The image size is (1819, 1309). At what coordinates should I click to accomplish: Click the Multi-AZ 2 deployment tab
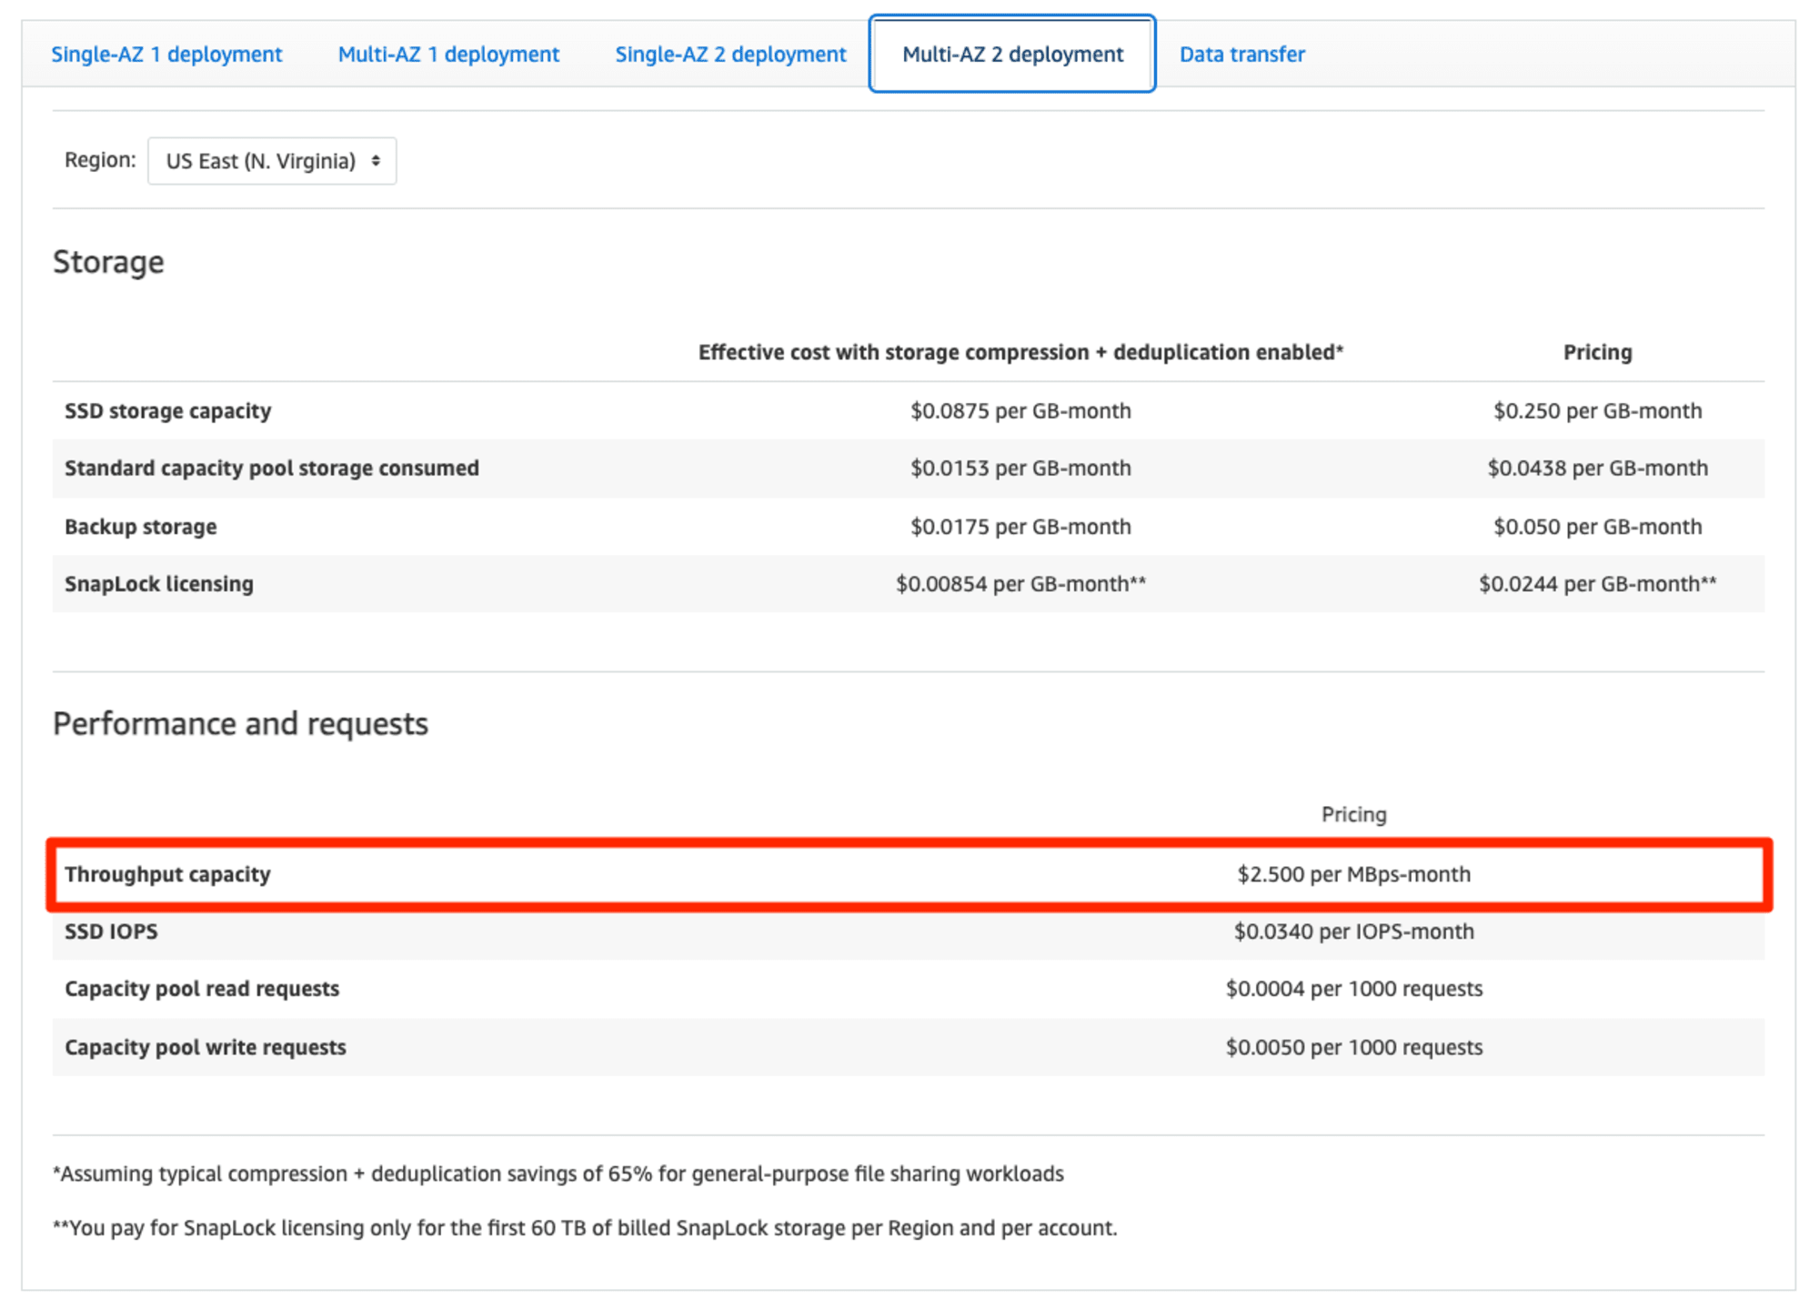point(1012,55)
